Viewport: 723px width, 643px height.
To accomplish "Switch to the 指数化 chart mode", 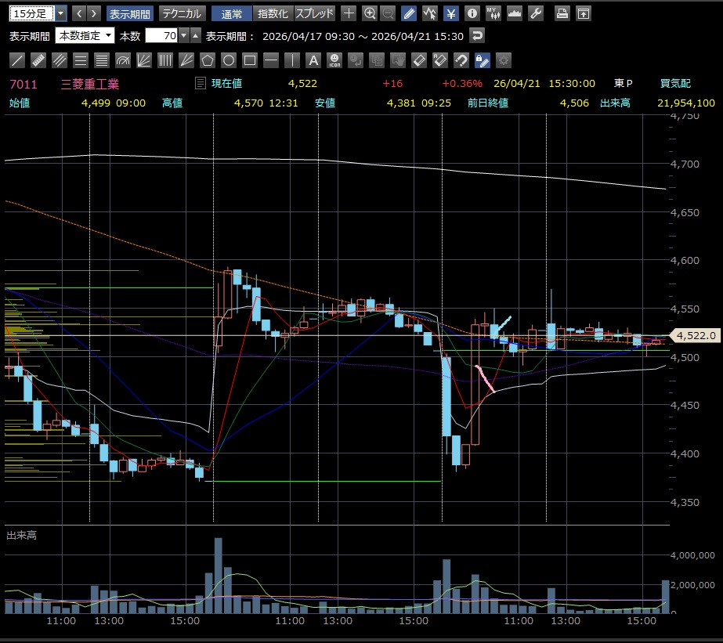I will coord(273,13).
